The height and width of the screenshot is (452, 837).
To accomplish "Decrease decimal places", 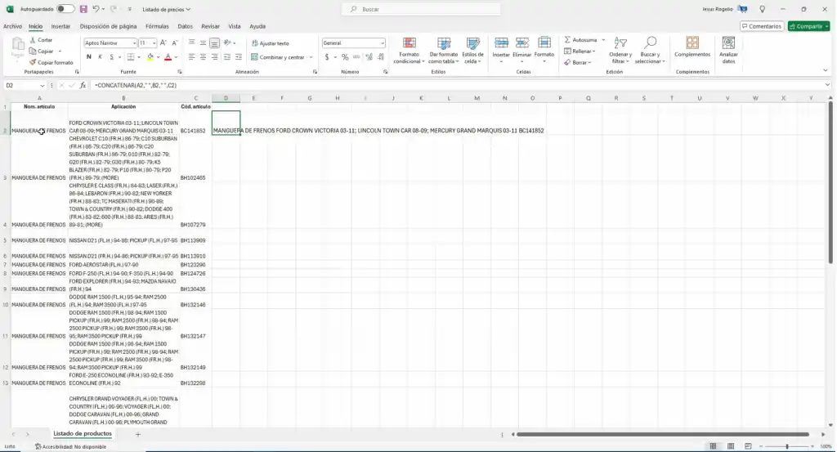I will [381, 57].
